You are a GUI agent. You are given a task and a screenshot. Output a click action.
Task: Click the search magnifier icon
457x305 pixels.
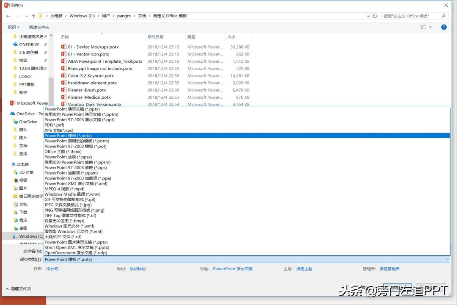(443, 16)
